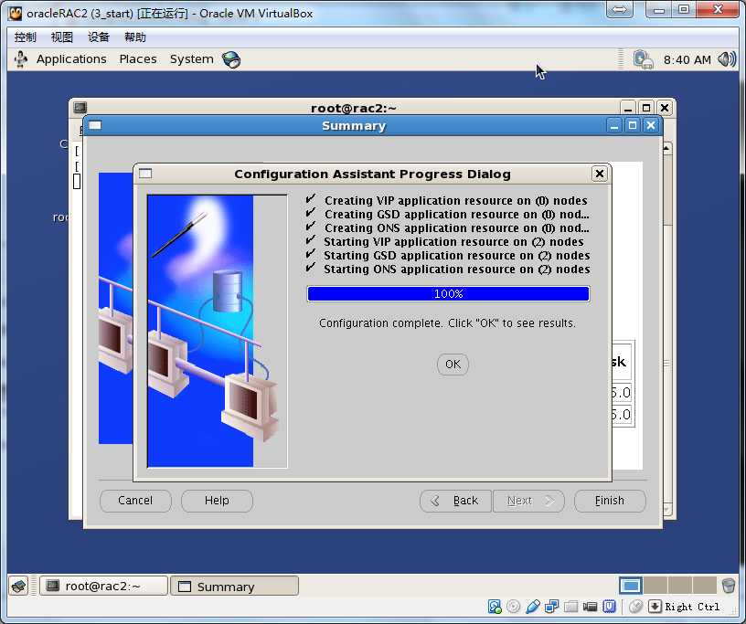This screenshot has width=746, height=624.
Task: Click the USB devices pen icon
Action: point(532,607)
